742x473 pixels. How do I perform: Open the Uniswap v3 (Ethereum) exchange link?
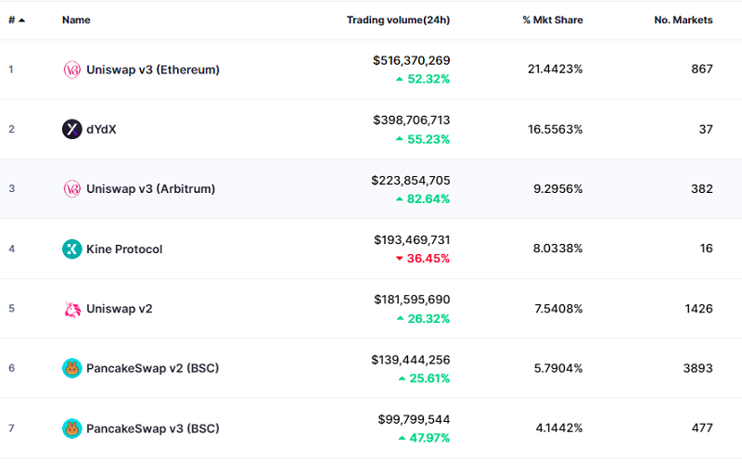(152, 70)
